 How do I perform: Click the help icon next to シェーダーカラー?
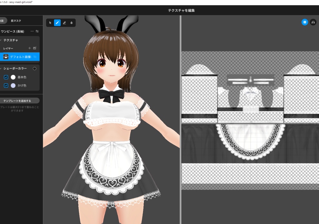pos(34,68)
